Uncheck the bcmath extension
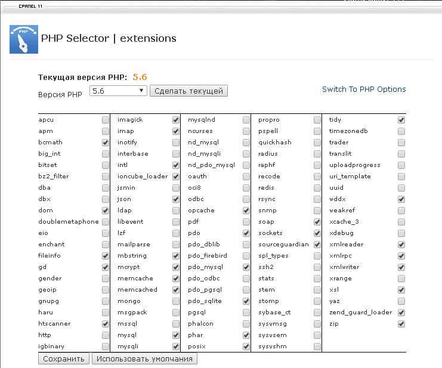The width and height of the screenshot is (442, 368). 106,143
